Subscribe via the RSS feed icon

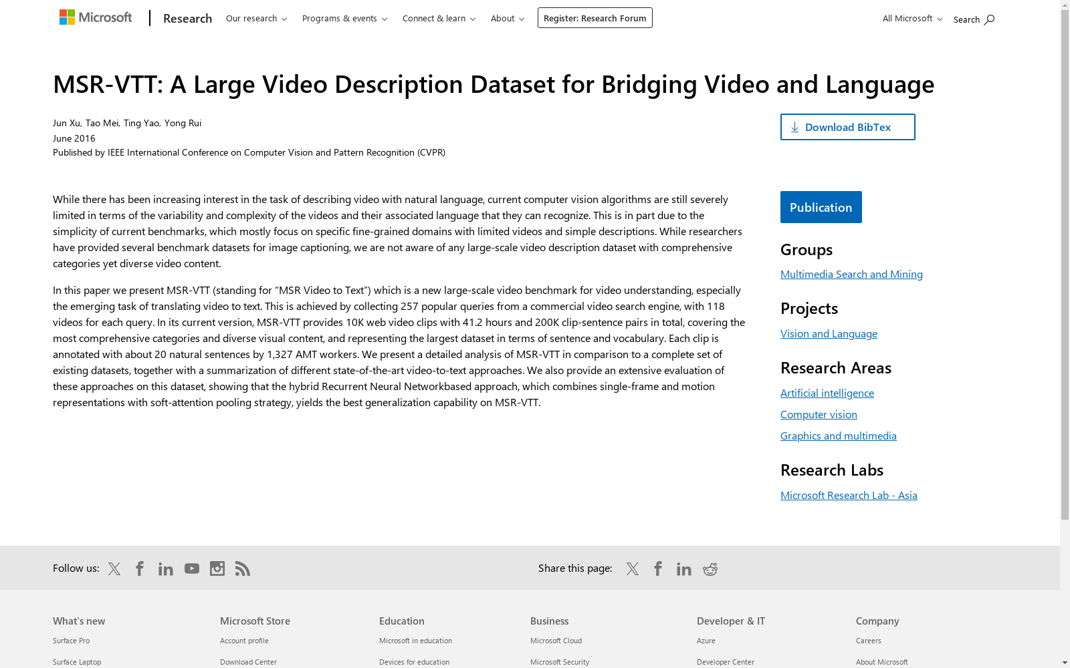242,568
